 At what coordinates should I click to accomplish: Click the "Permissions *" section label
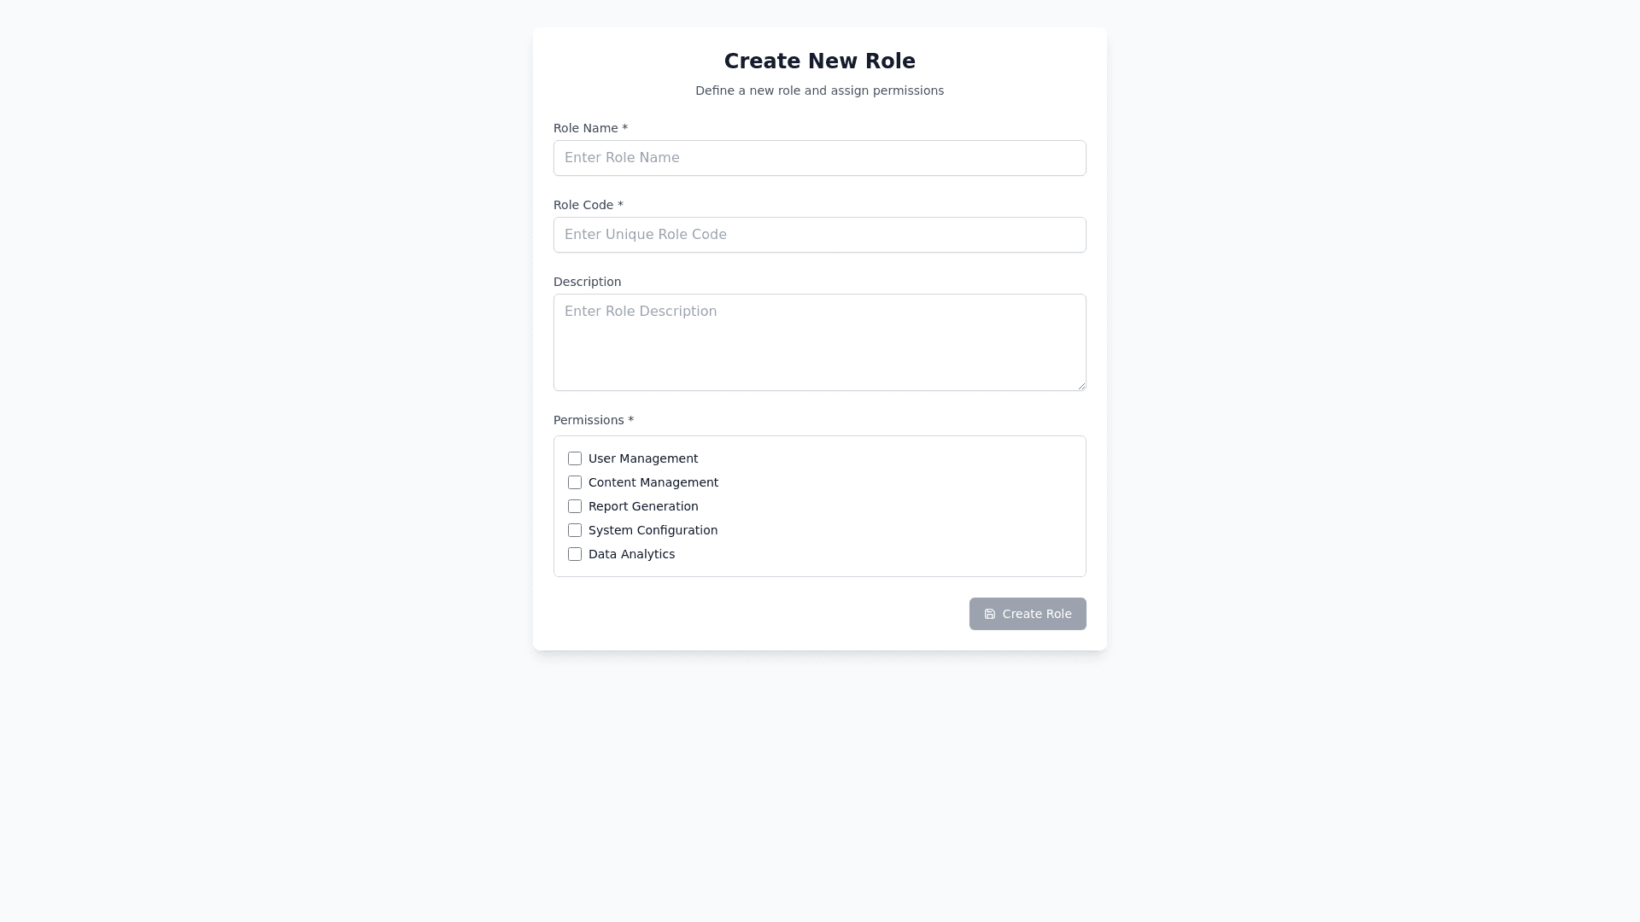pyautogui.click(x=594, y=420)
